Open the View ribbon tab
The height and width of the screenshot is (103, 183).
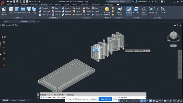click(x=51, y=5)
